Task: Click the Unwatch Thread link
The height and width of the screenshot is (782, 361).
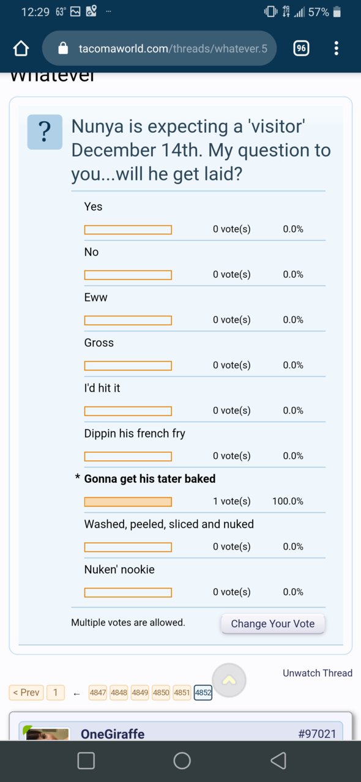Action: tap(318, 673)
